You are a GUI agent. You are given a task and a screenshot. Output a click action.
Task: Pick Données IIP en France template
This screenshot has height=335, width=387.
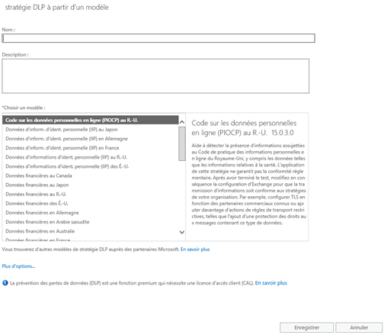(91, 148)
